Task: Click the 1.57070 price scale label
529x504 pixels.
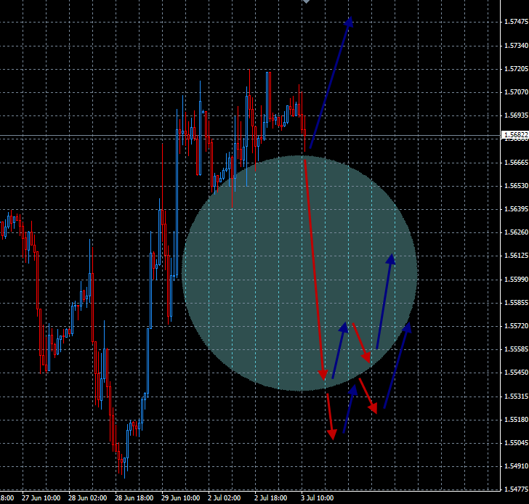Action: pos(516,92)
